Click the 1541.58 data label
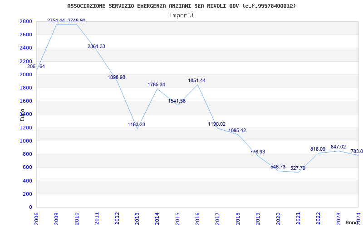 click(177, 101)
